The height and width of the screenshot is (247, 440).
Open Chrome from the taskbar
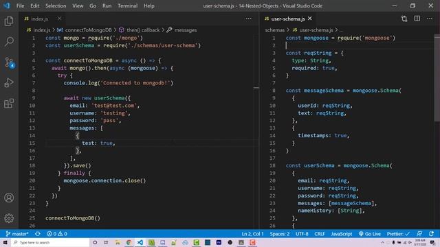129,242
